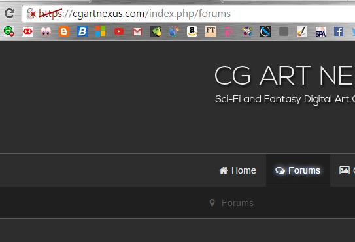Open the paintbrush icon bookmark
Viewport: 355px width, 242px height.
[302, 31]
